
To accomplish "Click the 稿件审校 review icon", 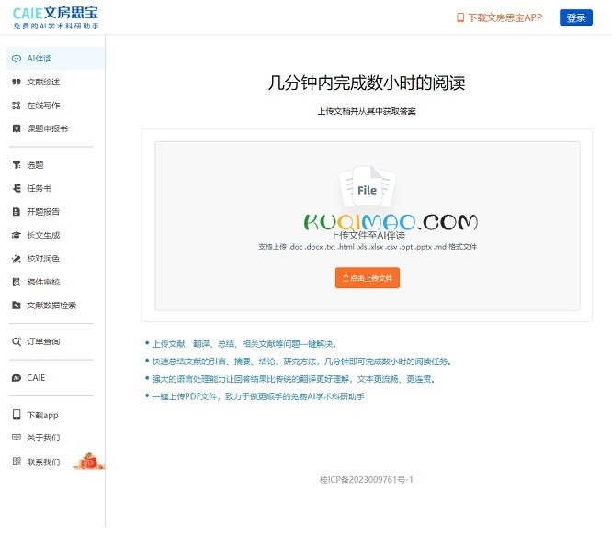I will [16, 282].
